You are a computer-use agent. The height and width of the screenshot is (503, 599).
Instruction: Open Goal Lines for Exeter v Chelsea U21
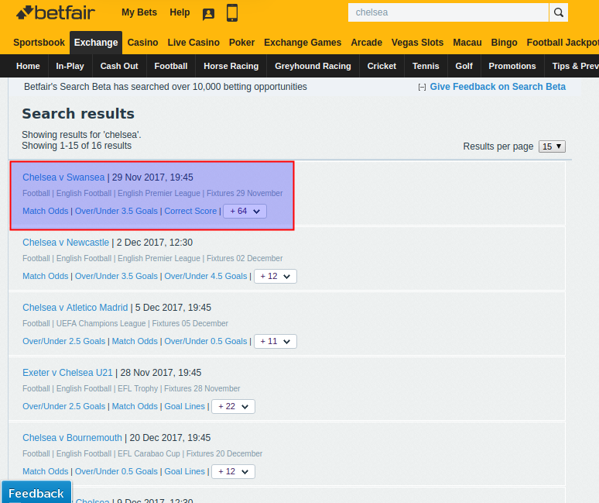tap(184, 406)
